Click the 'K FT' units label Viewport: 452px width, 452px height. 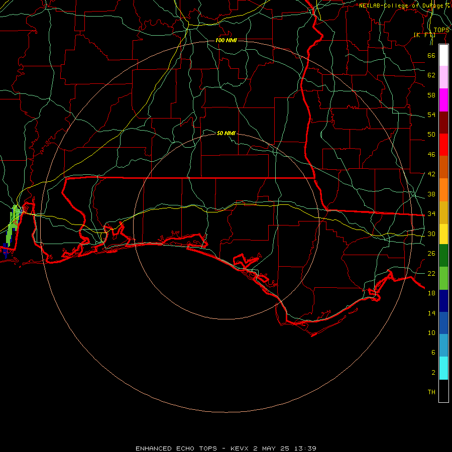pyautogui.click(x=424, y=35)
